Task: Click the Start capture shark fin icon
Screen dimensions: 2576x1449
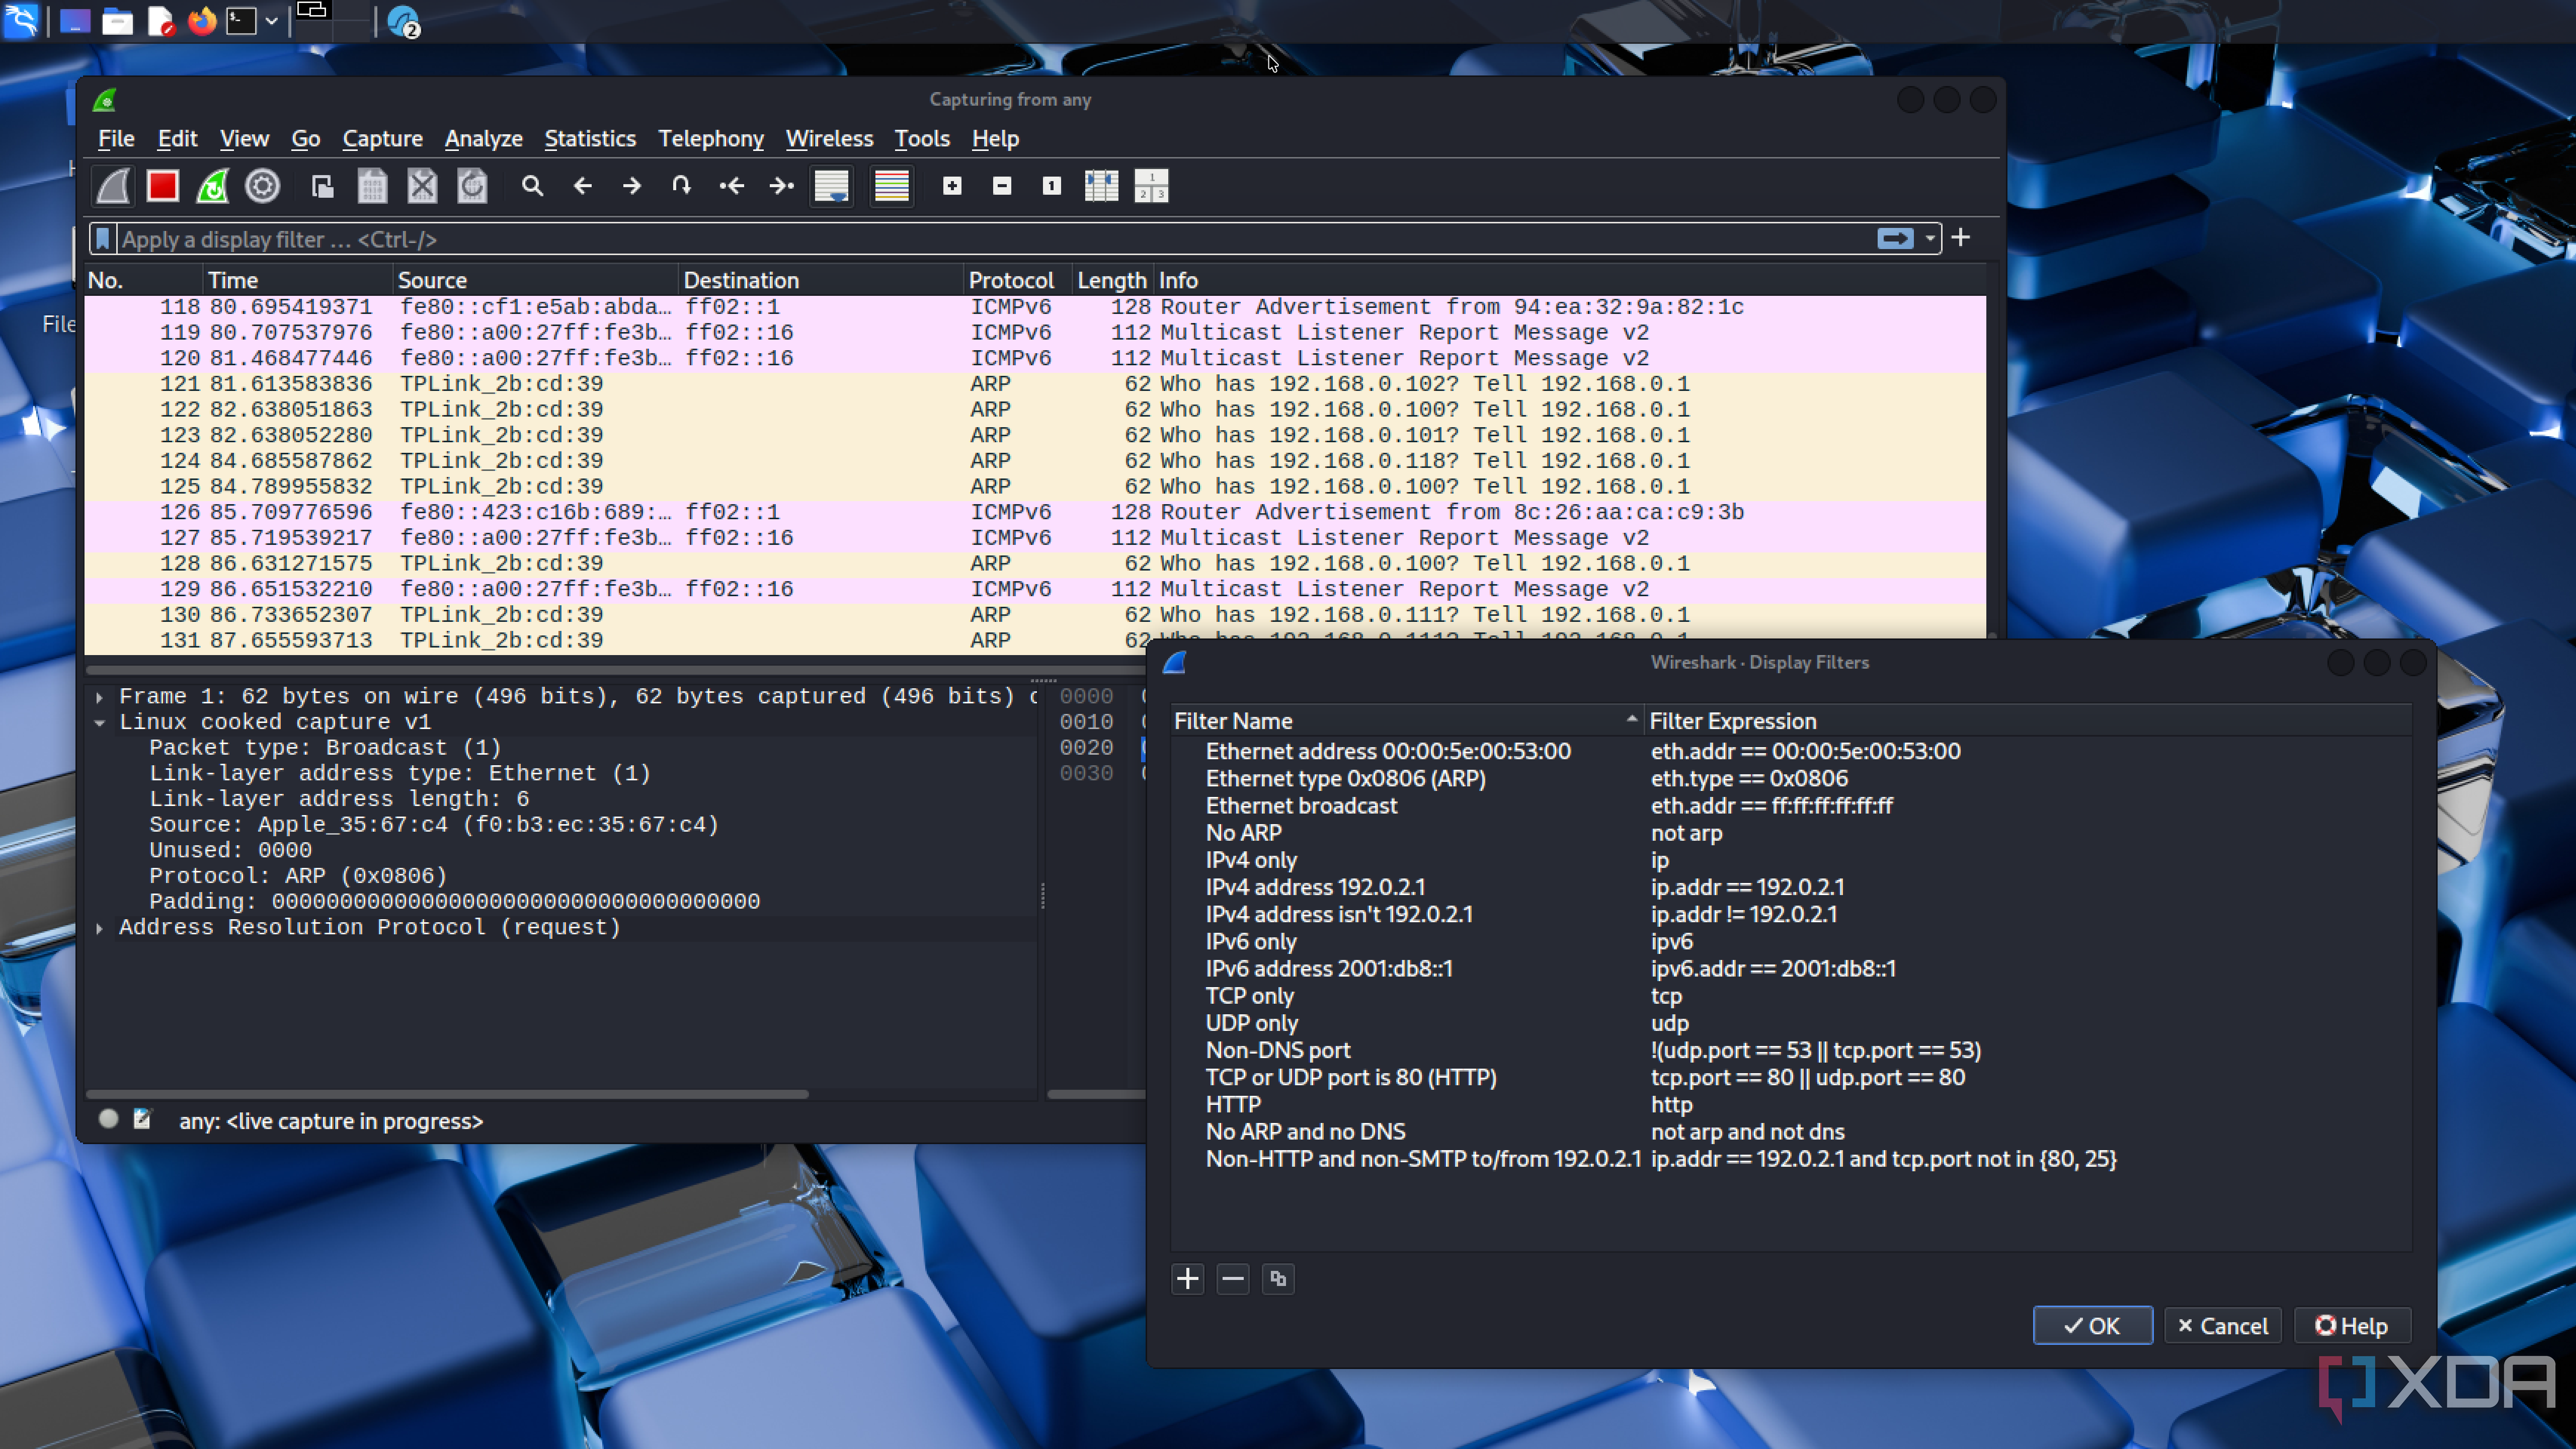Action: [113, 186]
